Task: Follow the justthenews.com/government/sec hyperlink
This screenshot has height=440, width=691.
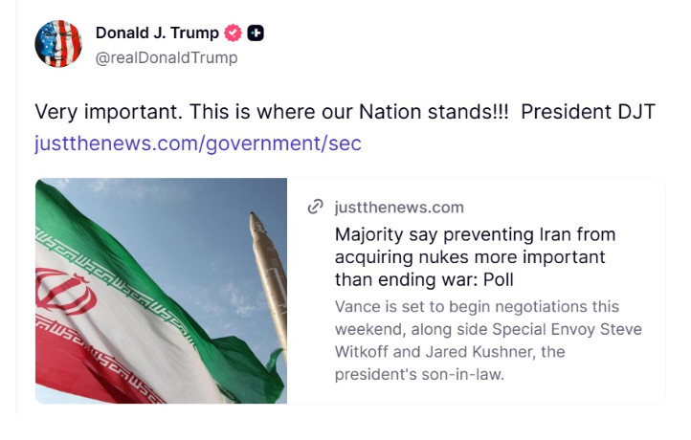Action: [198, 143]
